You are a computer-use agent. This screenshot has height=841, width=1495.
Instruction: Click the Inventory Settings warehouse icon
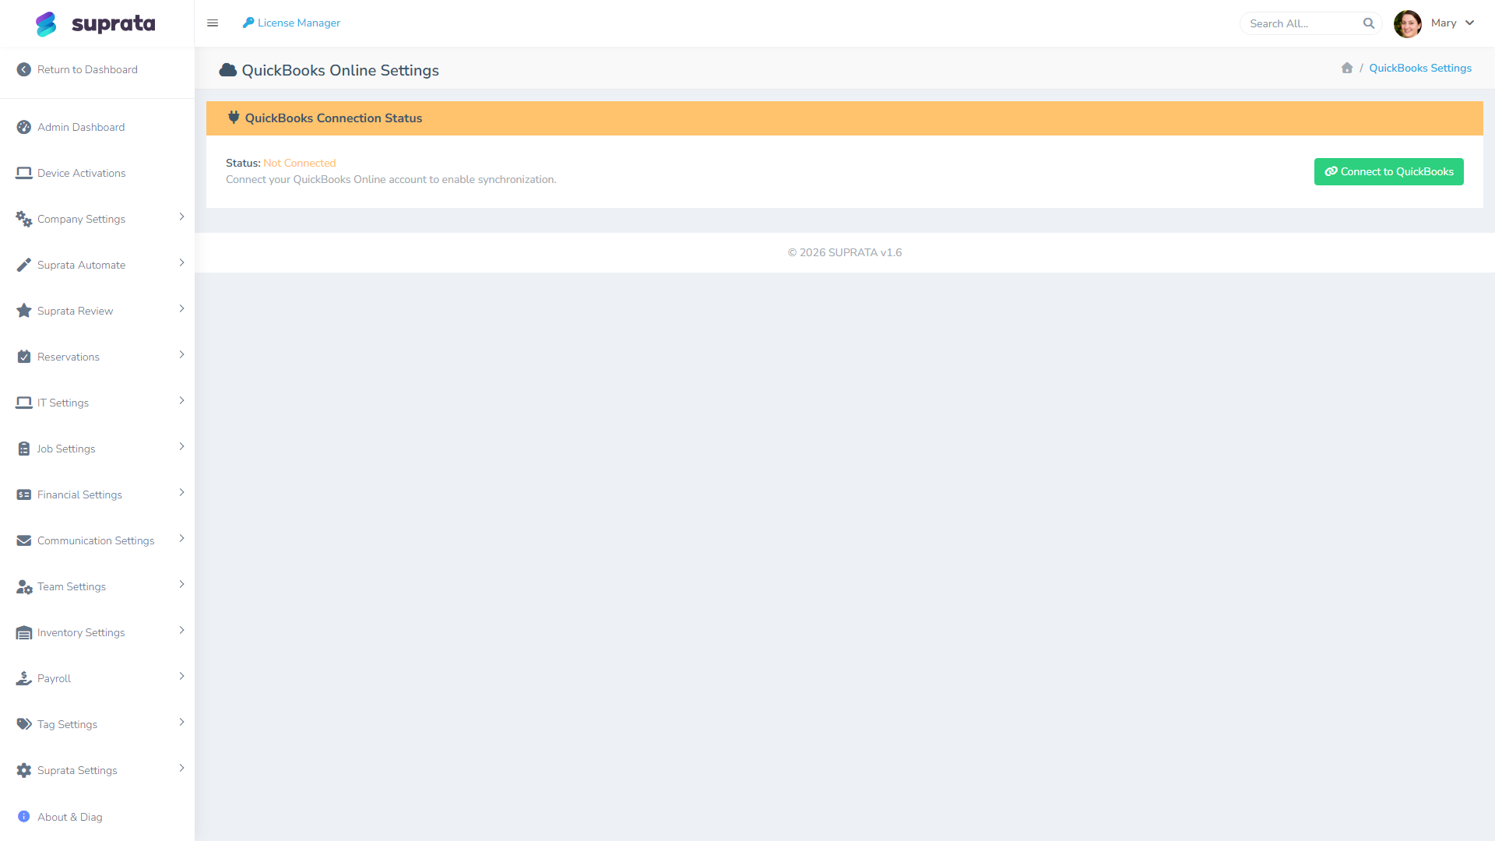tap(24, 632)
